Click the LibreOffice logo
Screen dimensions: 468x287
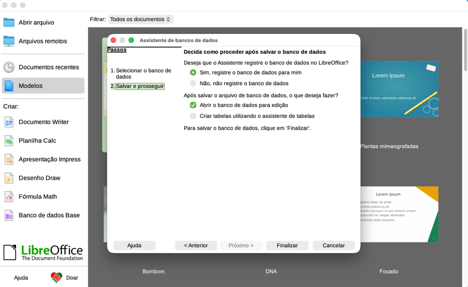click(43, 253)
